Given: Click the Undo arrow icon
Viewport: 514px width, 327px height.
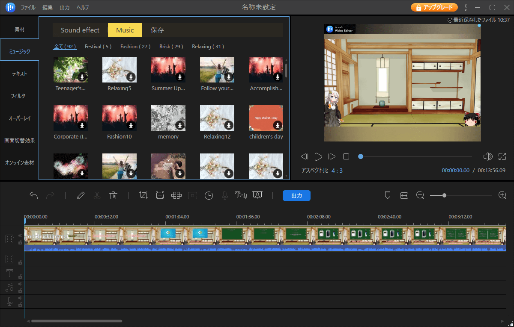Looking at the screenshot, I should (x=33, y=195).
